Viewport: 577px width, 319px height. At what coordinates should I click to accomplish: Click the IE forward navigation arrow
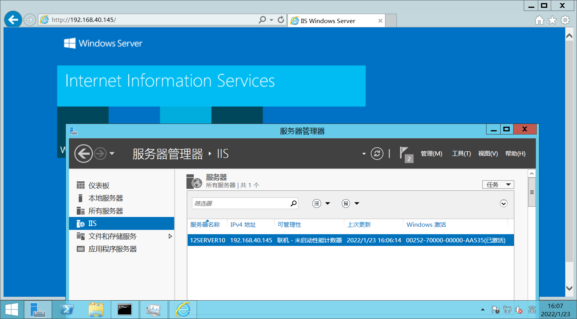coord(30,20)
